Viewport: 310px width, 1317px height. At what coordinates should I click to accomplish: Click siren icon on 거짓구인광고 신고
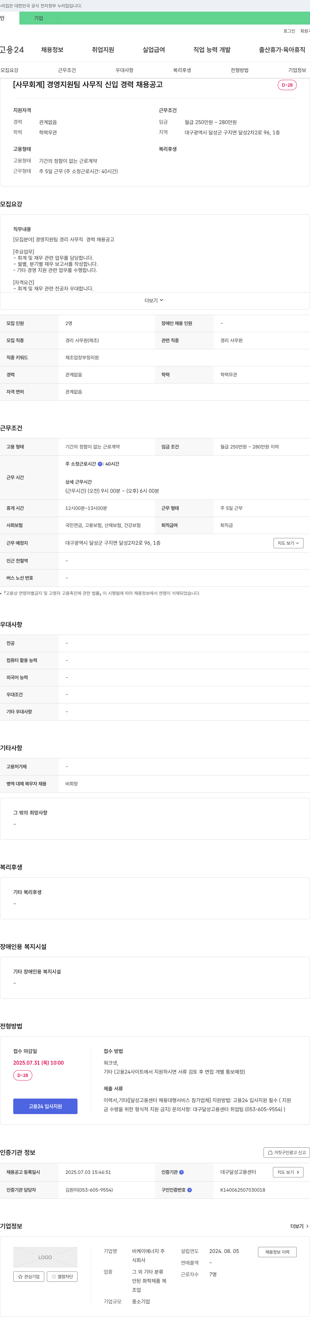pyautogui.click(x=270, y=1152)
